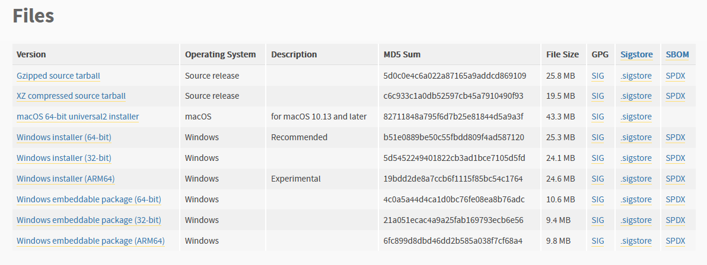Open SPDX for Gzipped source tarball
The image size is (707, 265).
coord(676,76)
